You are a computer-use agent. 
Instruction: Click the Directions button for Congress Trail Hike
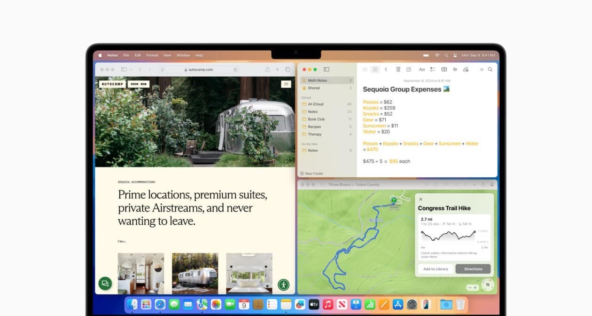473,269
